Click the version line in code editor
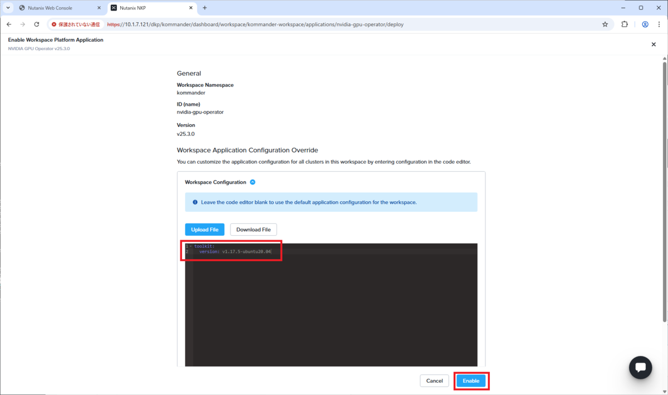 point(235,251)
